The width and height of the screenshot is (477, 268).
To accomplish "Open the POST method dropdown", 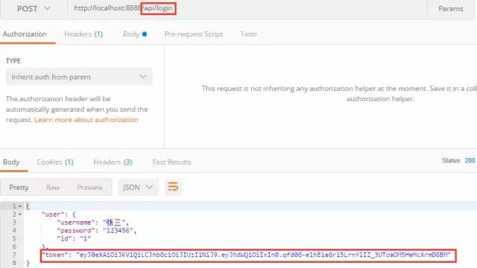I will [x=34, y=9].
